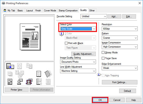This screenshot has height=104, width=143.
Task: Open the 2 Color Black+Red dropdown
Action: 80,38
